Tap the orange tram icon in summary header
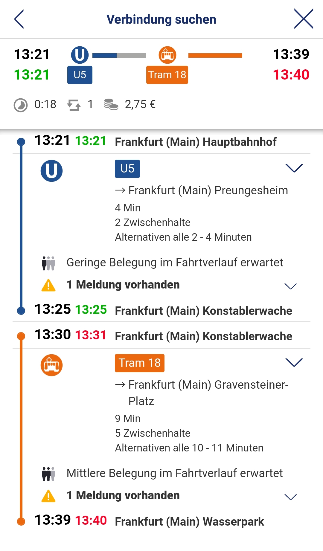 click(x=167, y=55)
